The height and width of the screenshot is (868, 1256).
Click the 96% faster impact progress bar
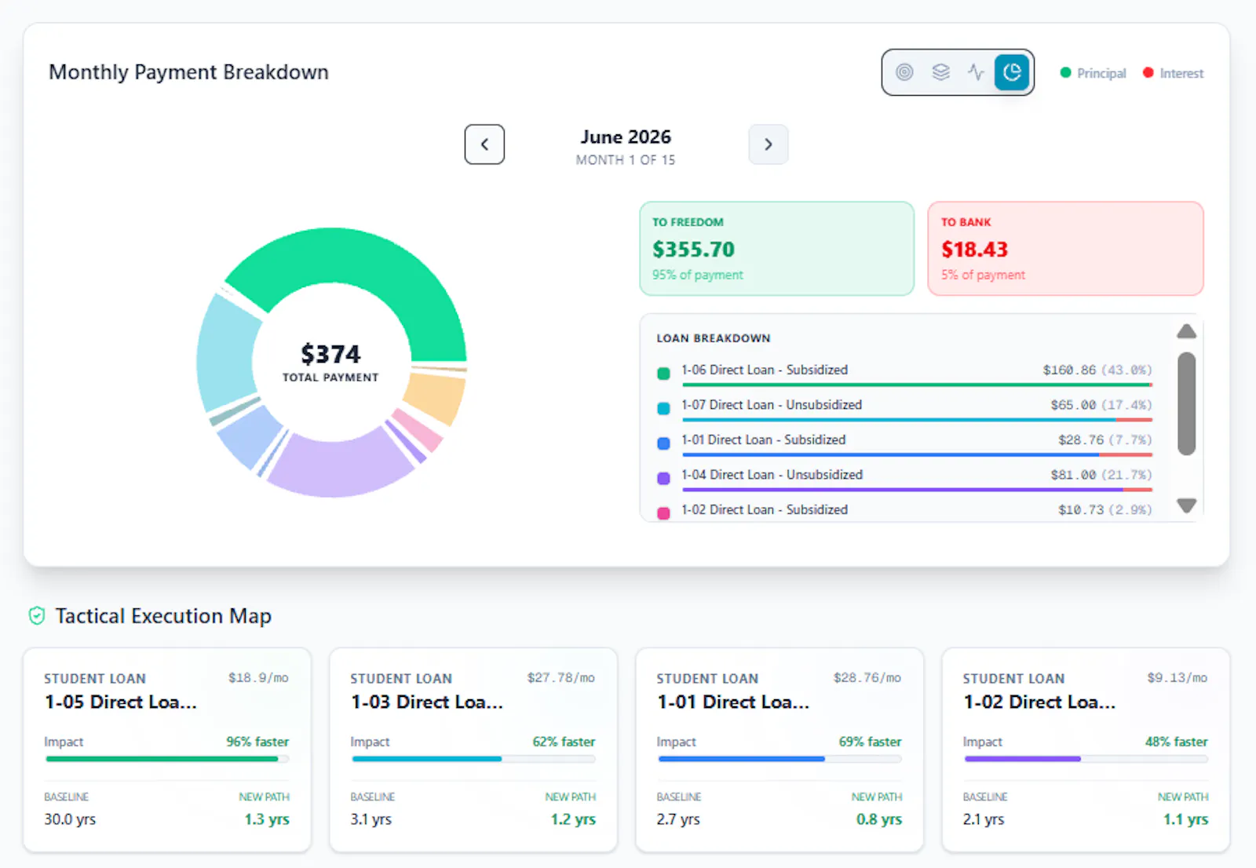(x=167, y=759)
